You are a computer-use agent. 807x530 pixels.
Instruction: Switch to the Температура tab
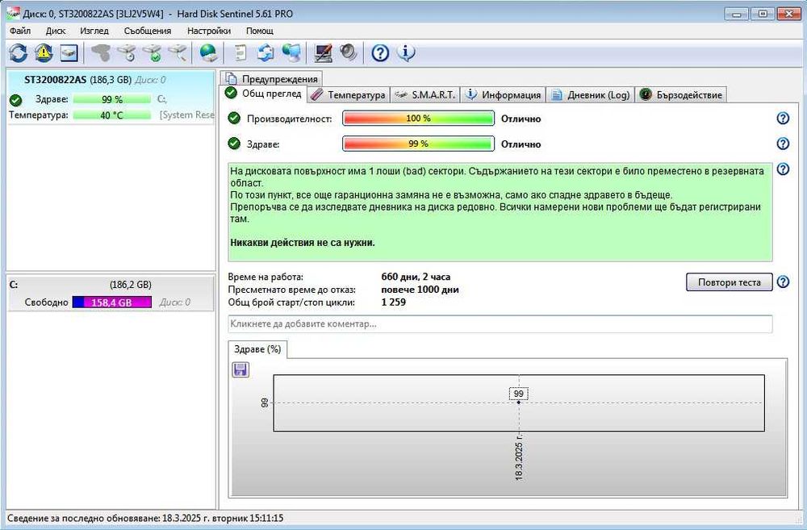348,94
